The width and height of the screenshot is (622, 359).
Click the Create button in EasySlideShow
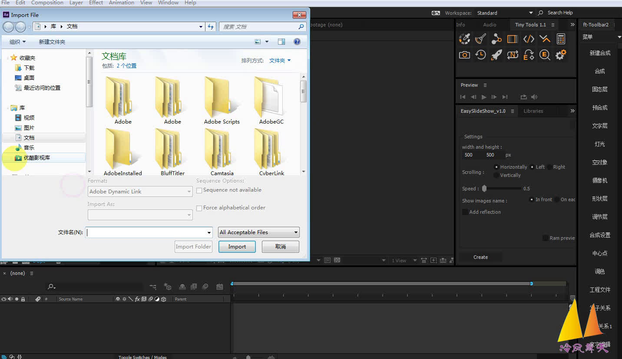coord(480,257)
